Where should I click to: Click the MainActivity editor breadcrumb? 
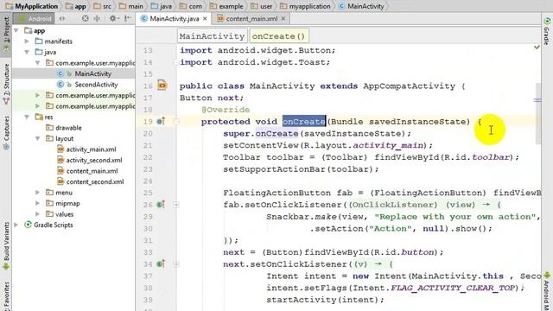click(x=212, y=36)
